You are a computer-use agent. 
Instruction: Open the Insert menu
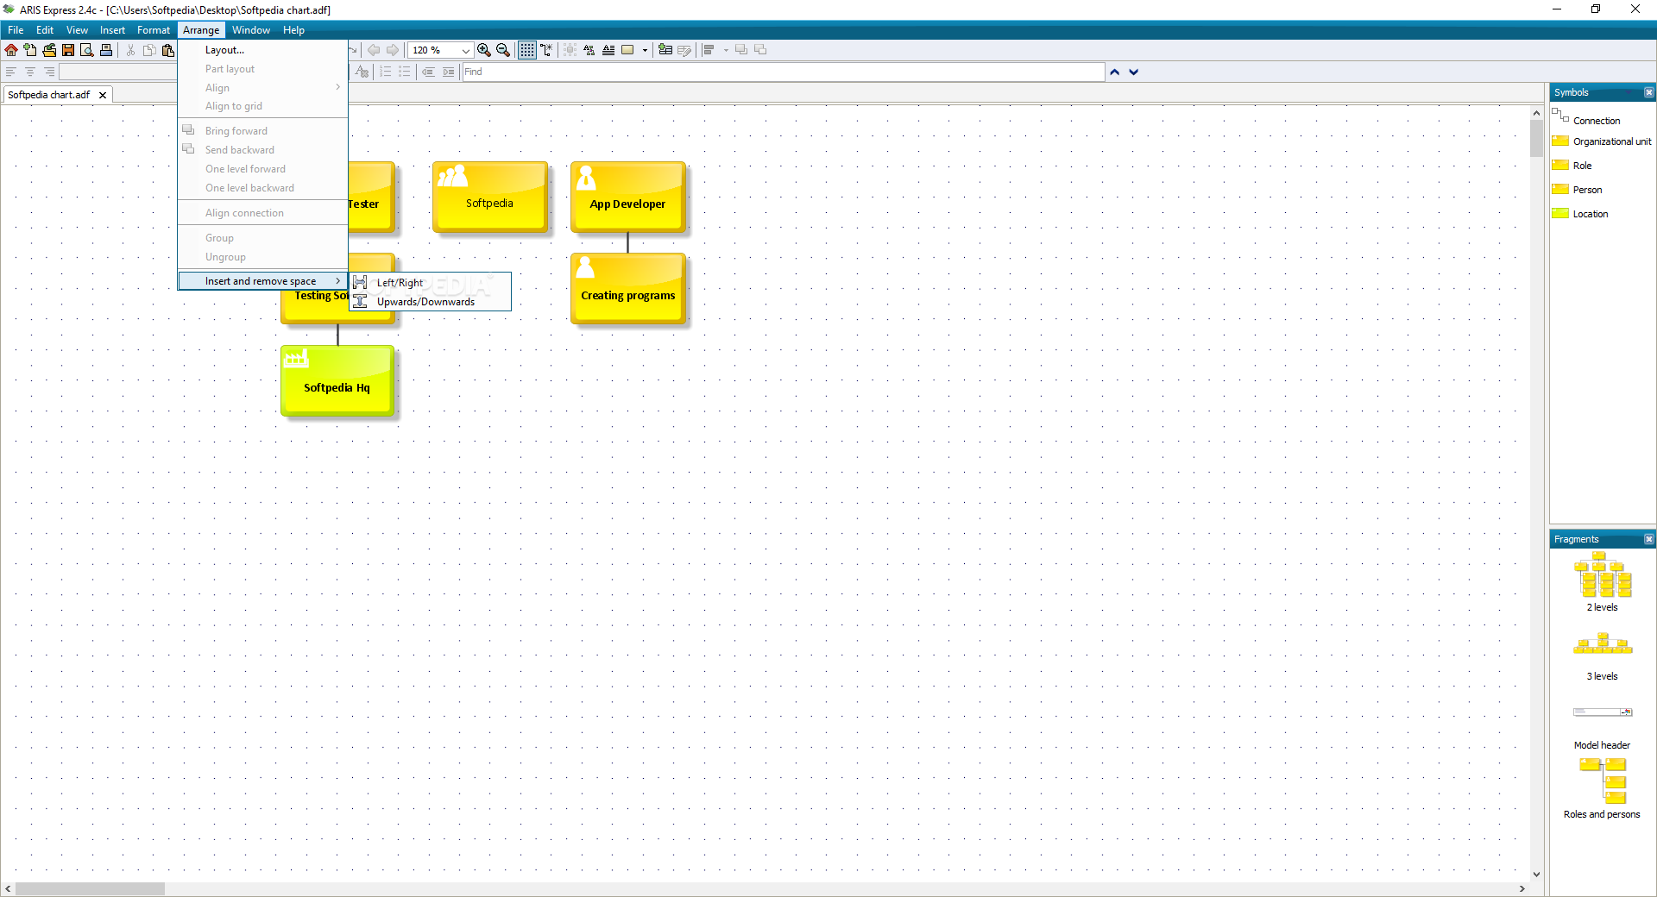[112, 30]
